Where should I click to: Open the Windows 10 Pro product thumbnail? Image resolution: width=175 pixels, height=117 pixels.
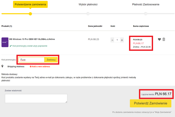[5, 42]
